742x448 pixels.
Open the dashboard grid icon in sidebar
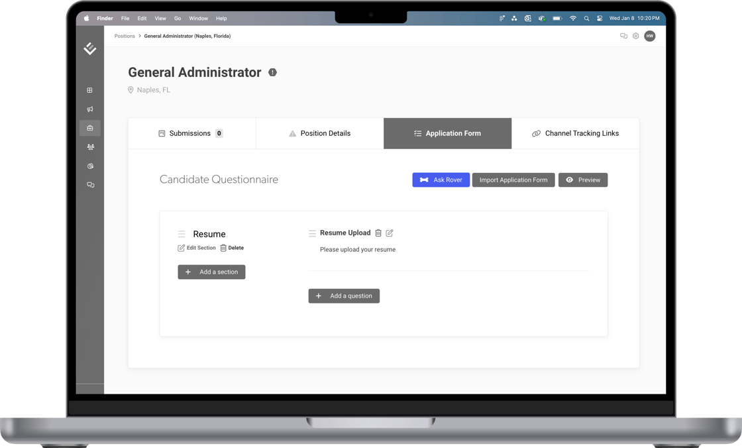point(90,90)
